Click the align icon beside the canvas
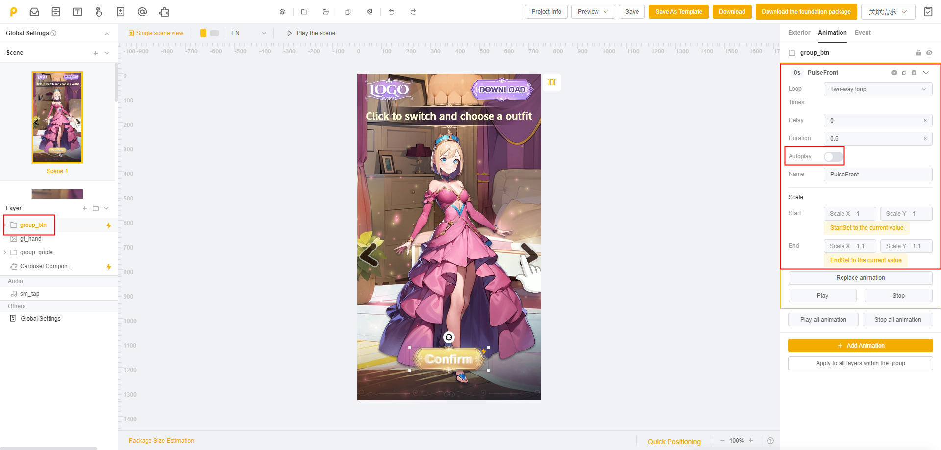This screenshot has width=941, height=450. coord(552,82)
